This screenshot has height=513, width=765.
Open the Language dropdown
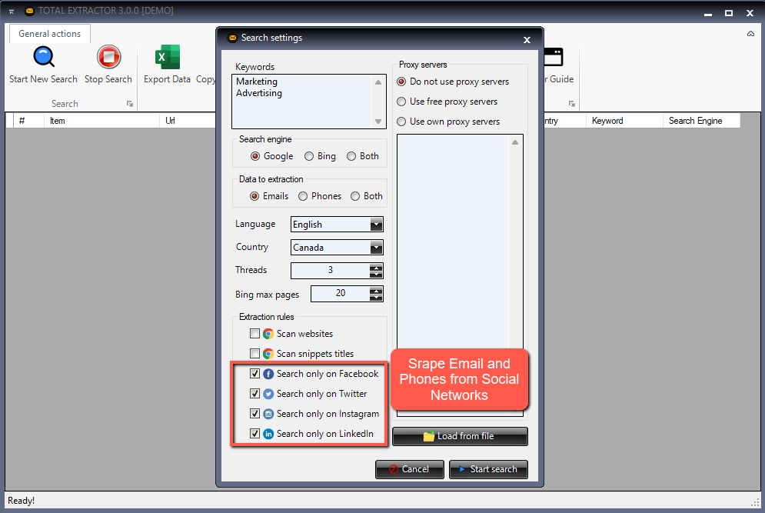(x=376, y=225)
